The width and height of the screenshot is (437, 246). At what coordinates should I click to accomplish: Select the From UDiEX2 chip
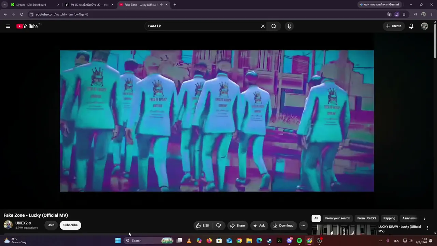(367, 218)
